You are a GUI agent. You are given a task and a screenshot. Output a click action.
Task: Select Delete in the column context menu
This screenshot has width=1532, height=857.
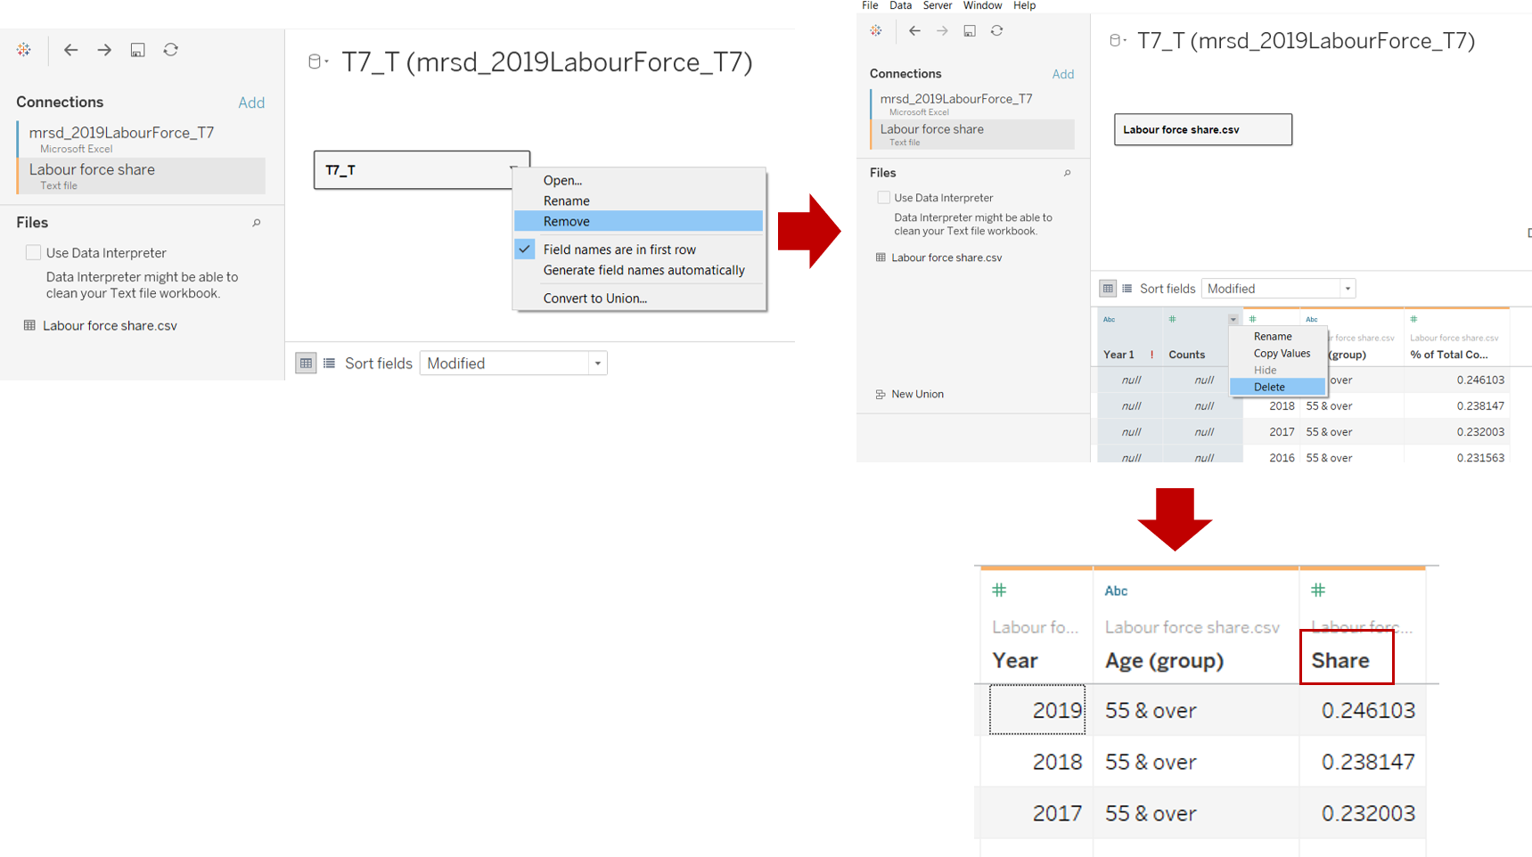coord(1269,387)
